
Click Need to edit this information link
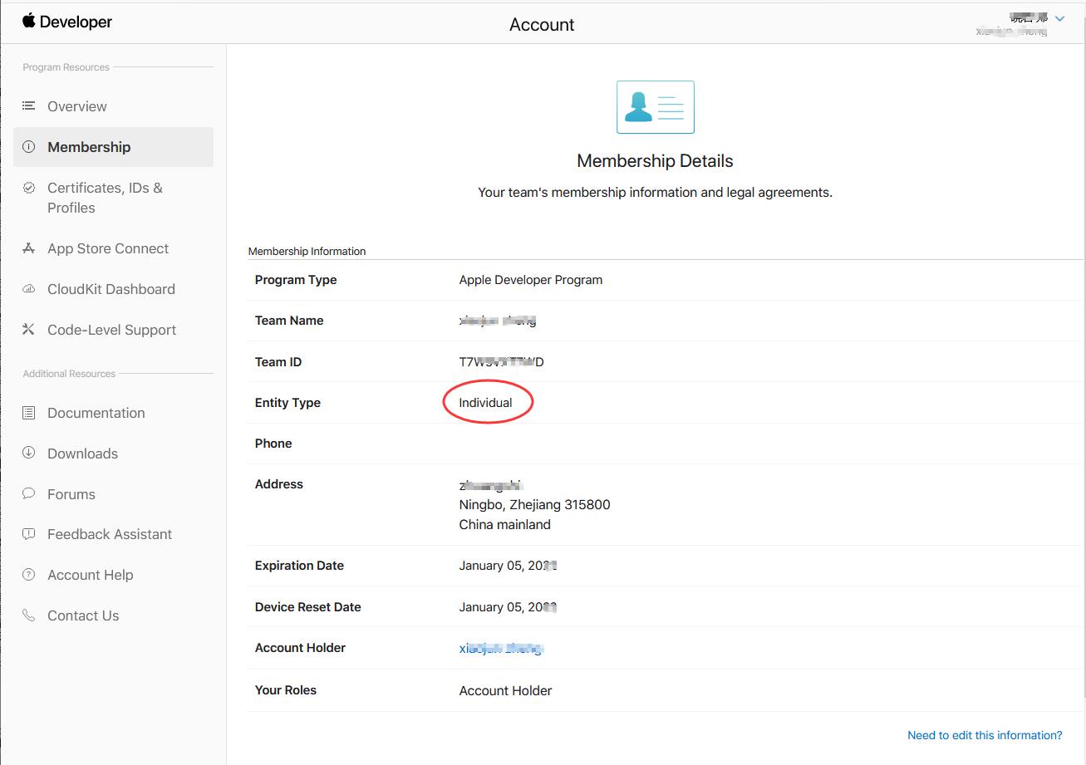pos(985,735)
